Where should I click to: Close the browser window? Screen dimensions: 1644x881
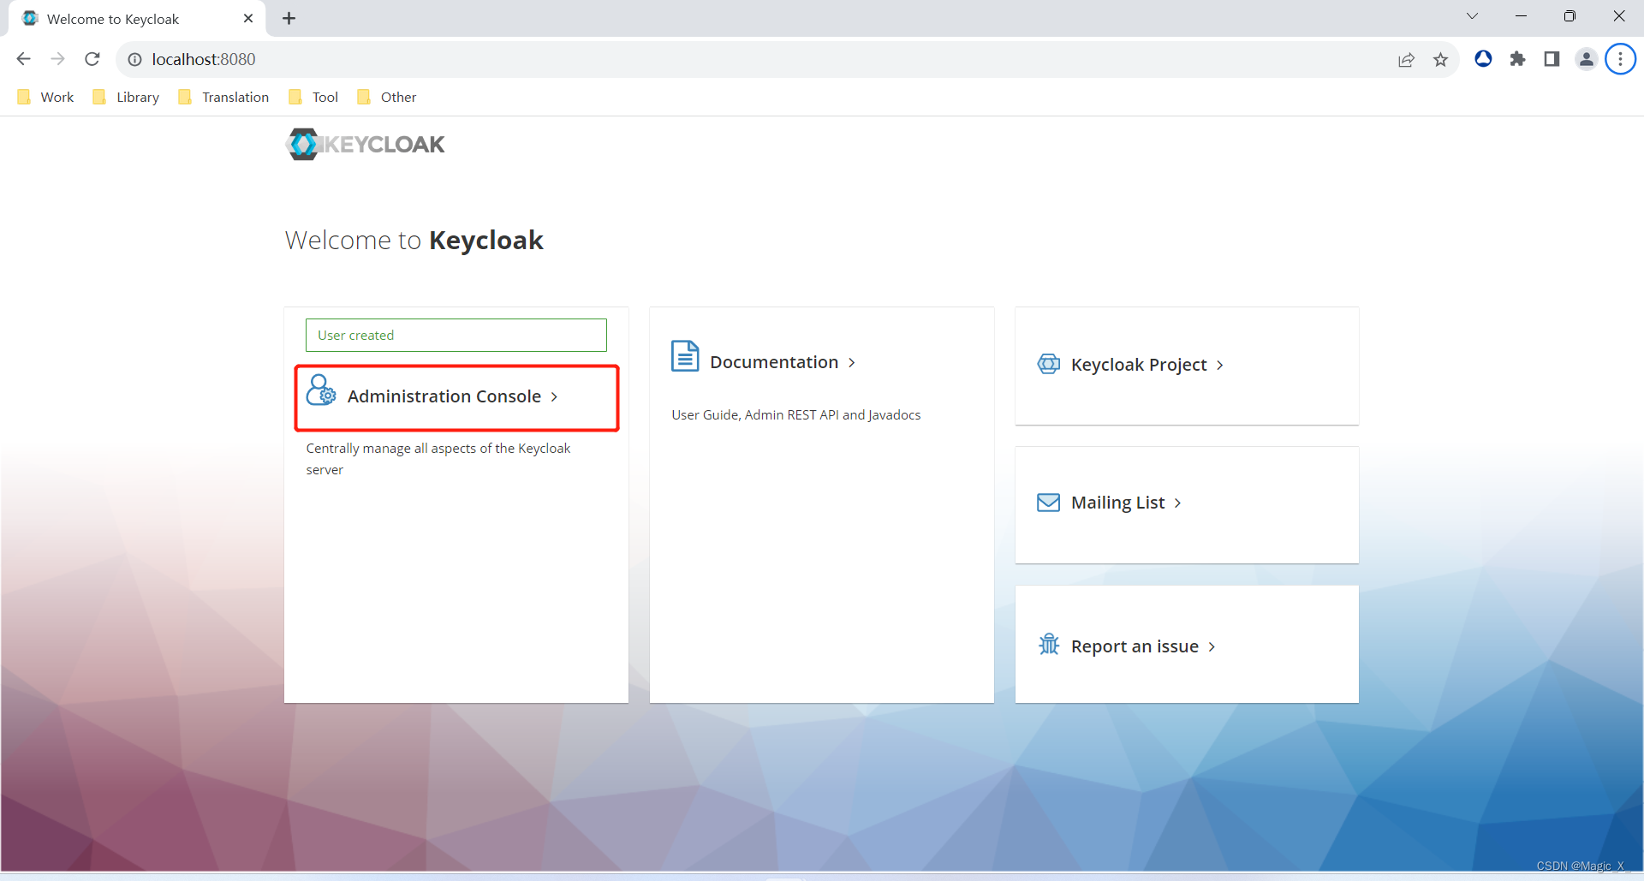point(1619,16)
